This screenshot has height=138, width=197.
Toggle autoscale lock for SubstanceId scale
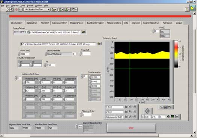[x=126, y=117]
